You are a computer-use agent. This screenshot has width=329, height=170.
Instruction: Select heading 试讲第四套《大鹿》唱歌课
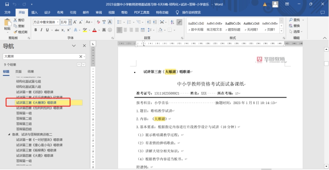pyautogui.click(x=35, y=156)
